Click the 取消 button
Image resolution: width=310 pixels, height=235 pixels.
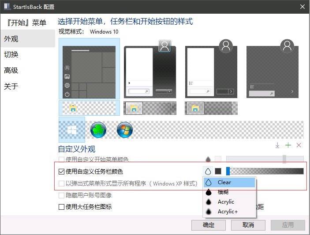(x=248, y=225)
